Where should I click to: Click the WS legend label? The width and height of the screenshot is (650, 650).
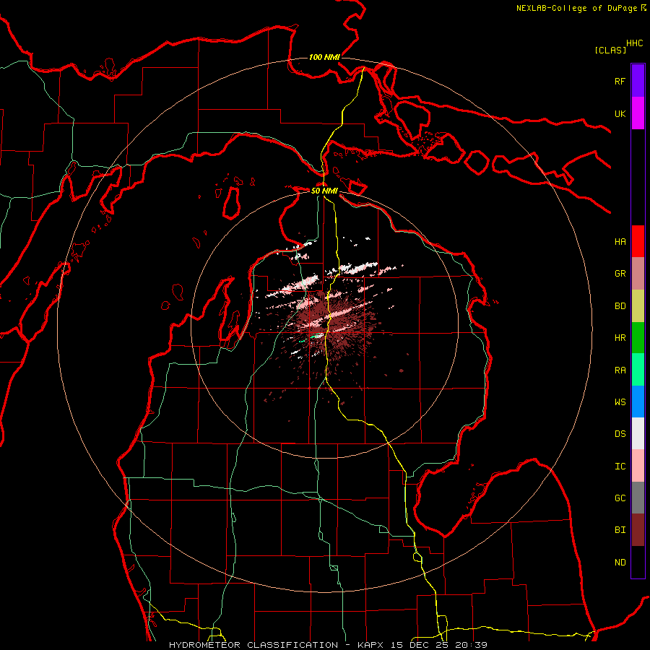620,402
